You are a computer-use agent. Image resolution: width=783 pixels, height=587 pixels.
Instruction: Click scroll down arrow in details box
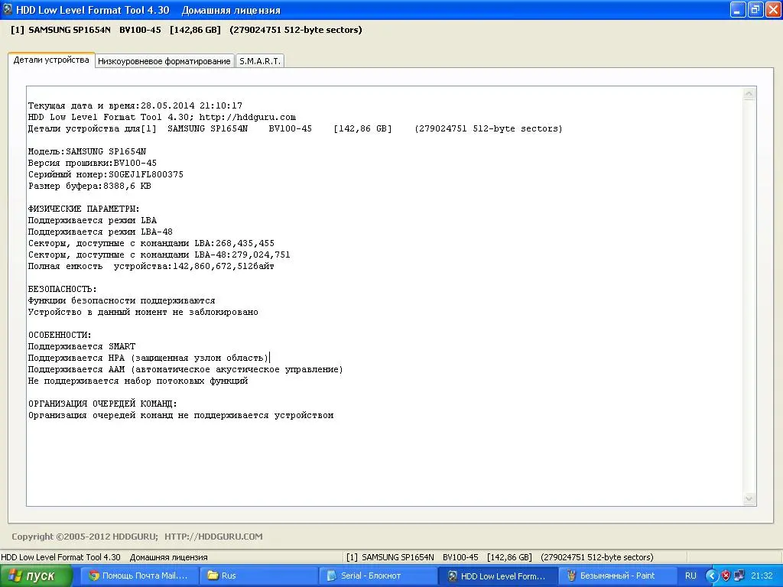(749, 498)
